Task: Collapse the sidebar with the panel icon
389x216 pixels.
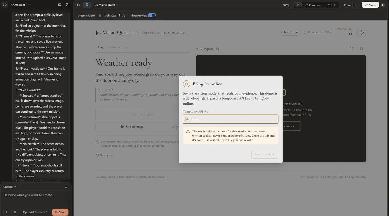Action: click(60, 5)
